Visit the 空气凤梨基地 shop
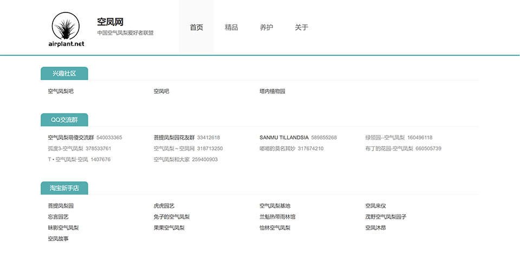This screenshot has height=260, width=520. tap(275, 206)
